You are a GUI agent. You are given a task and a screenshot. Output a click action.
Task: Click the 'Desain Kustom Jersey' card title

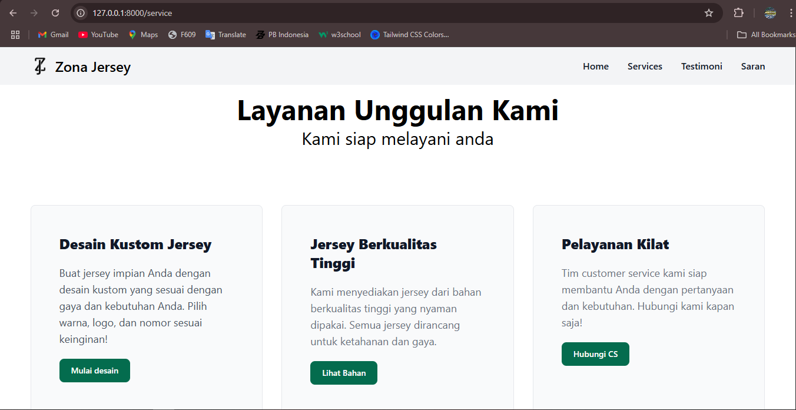[135, 244]
